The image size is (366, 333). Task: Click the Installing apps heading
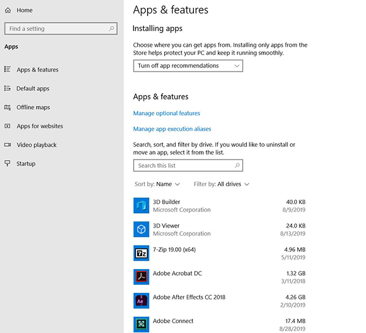(x=157, y=29)
